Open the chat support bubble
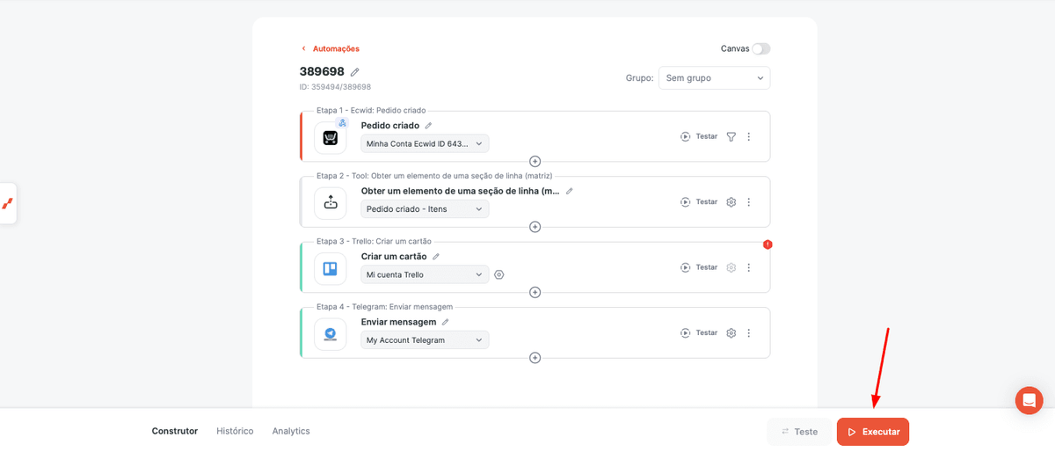The height and width of the screenshot is (452, 1055). point(1029,400)
